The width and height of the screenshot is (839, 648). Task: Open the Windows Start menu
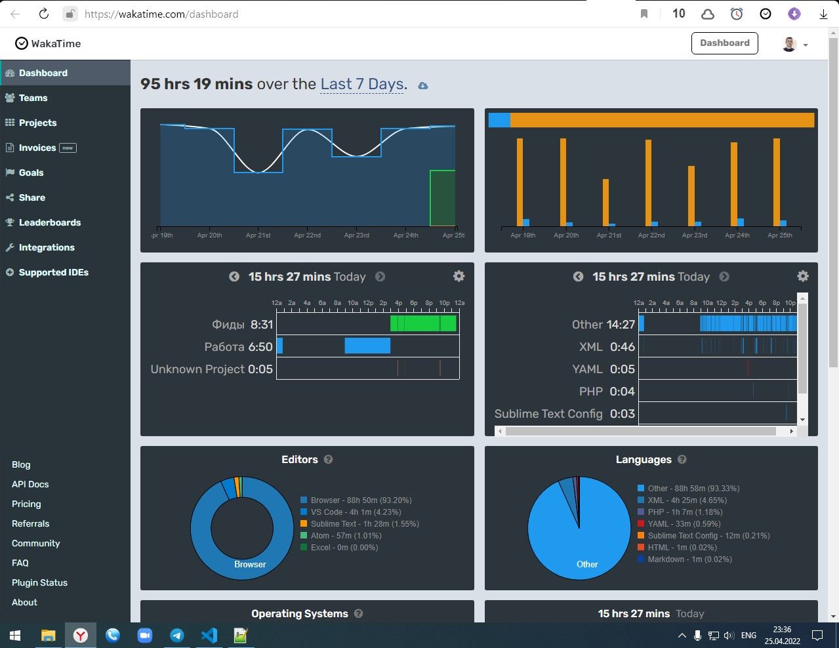coord(15,635)
